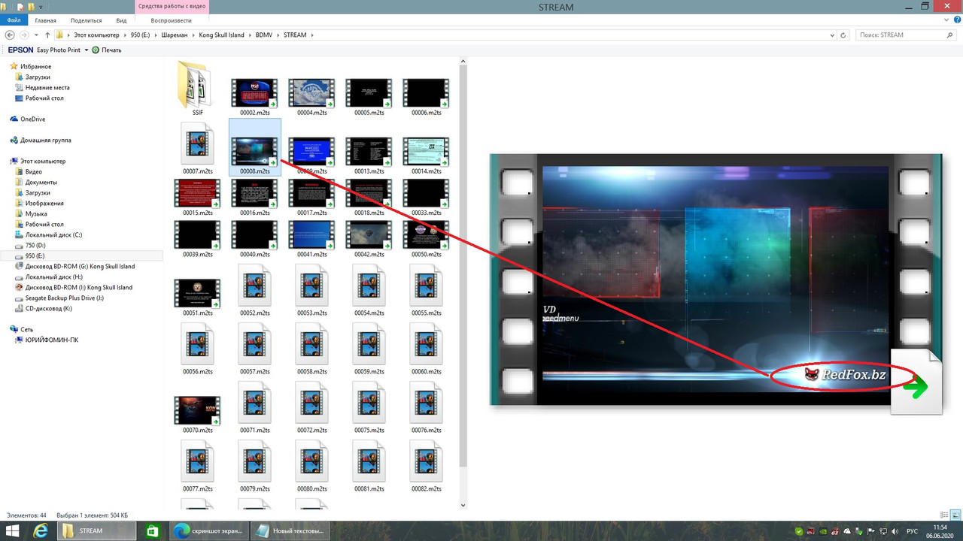Switch to the Поделиться ribbon tab
The image size is (963, 541).
click(x=86, y=20)
